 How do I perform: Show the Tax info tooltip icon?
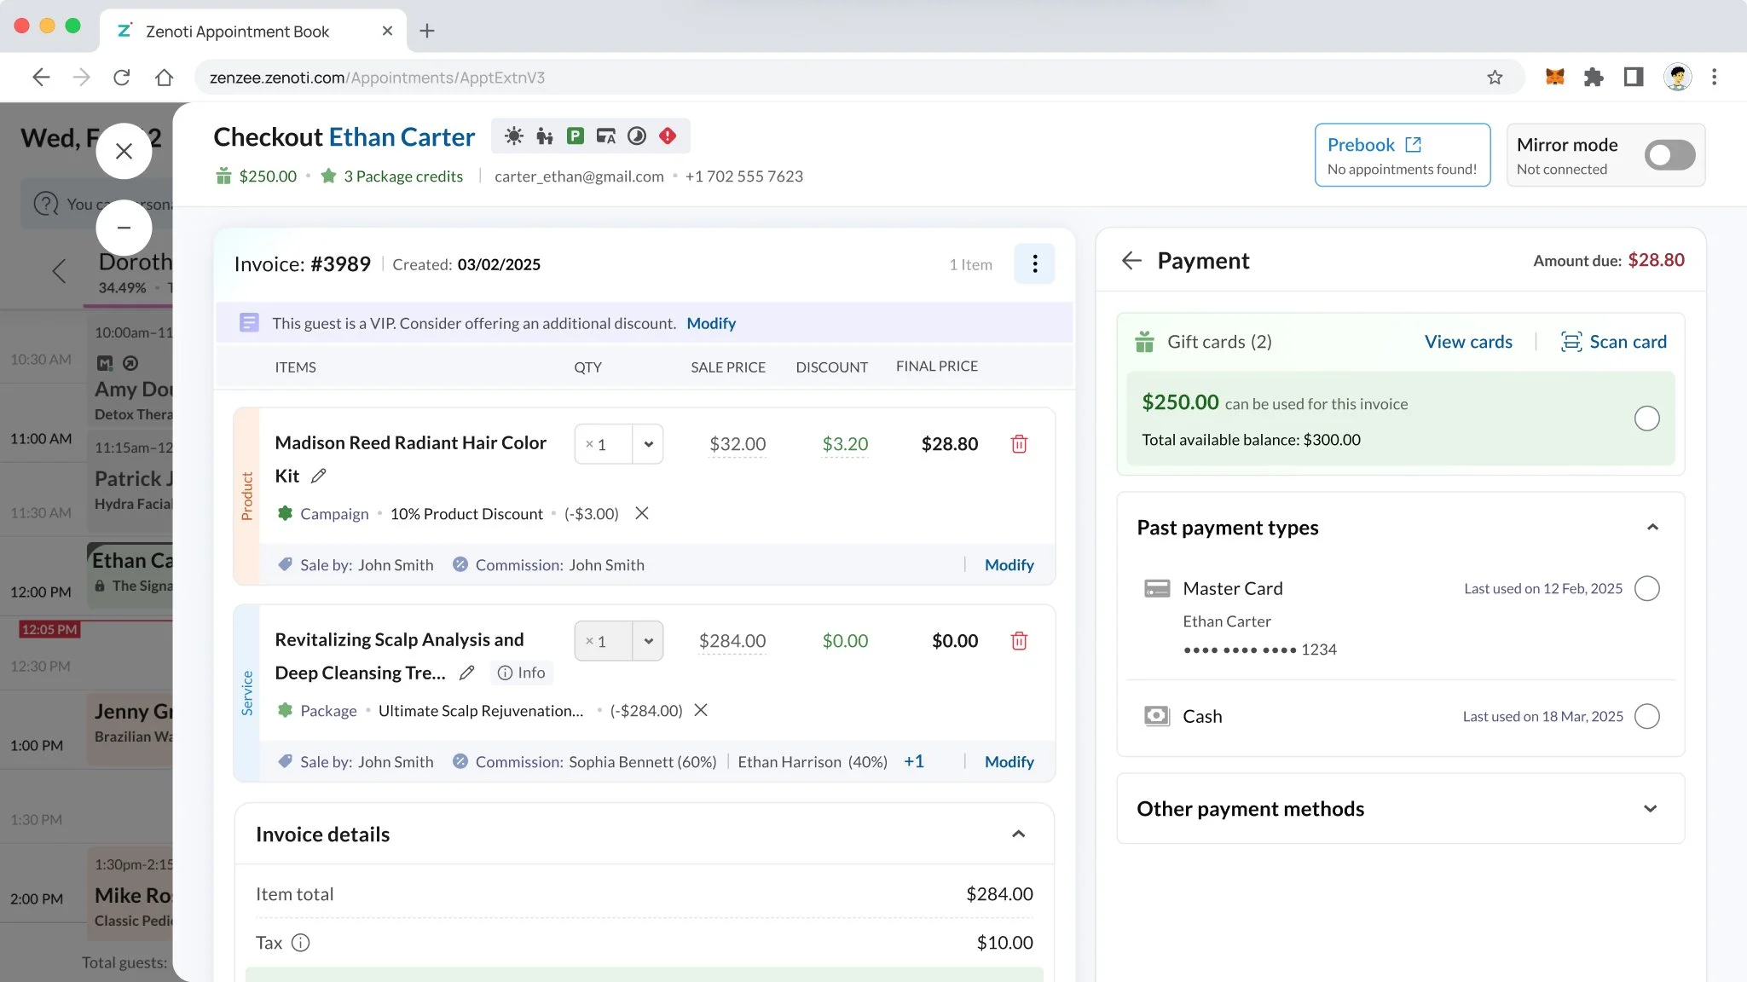(x=300, y=943)
